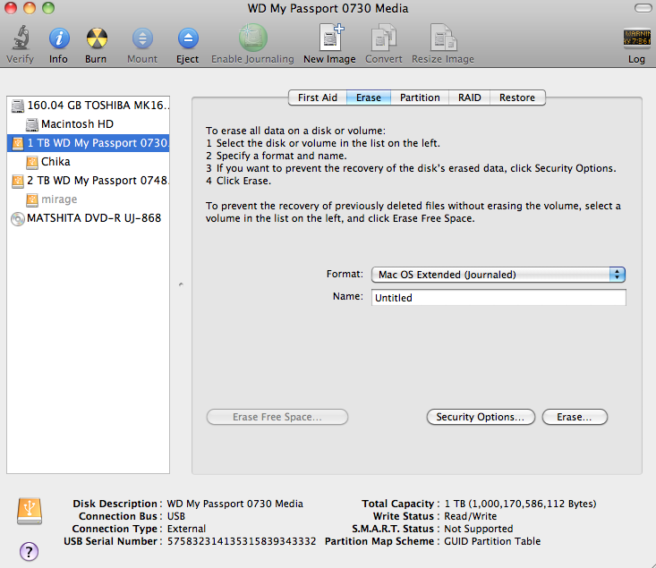Click the window title WD My Passport
The image size is (656, 568).
click(328, 8)
